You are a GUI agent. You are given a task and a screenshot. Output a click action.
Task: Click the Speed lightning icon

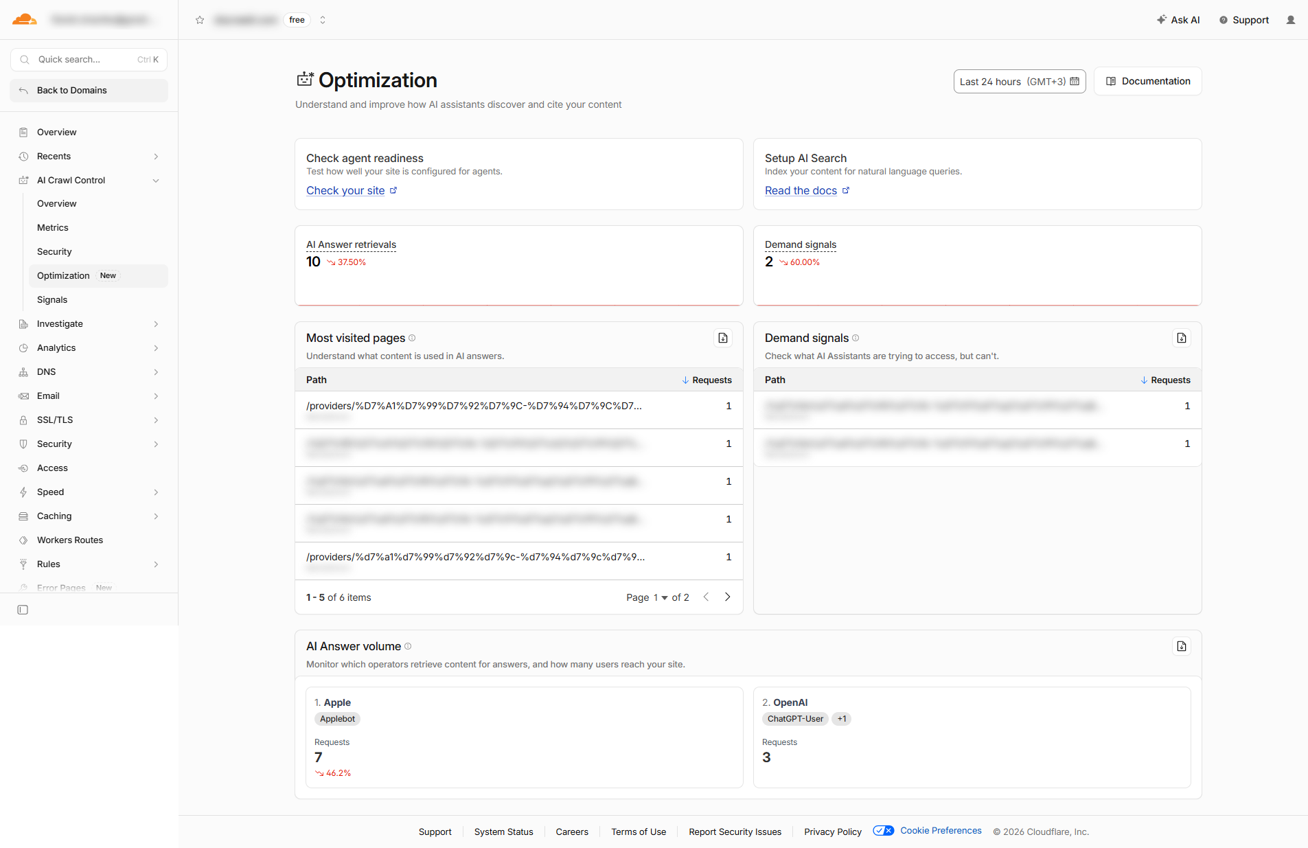point(23,492)
